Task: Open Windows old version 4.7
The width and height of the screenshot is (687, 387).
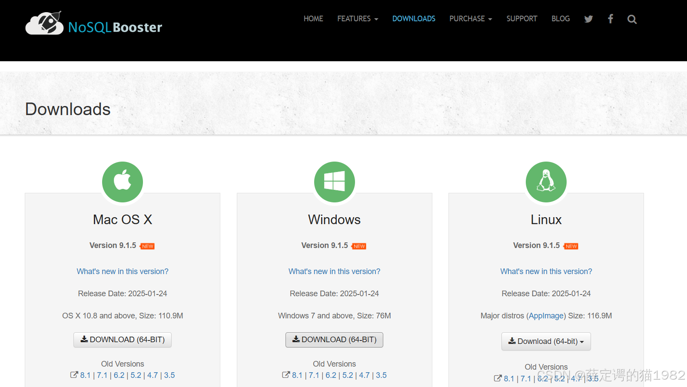Action: (x=365, y=375)
